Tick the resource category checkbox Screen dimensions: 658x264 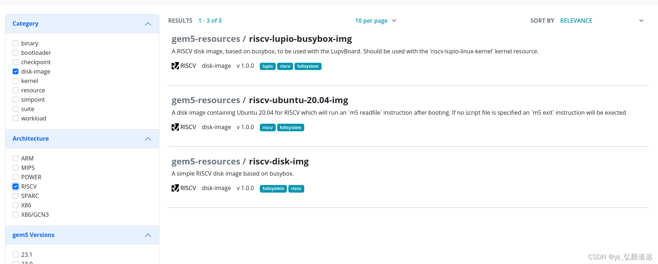16,90
